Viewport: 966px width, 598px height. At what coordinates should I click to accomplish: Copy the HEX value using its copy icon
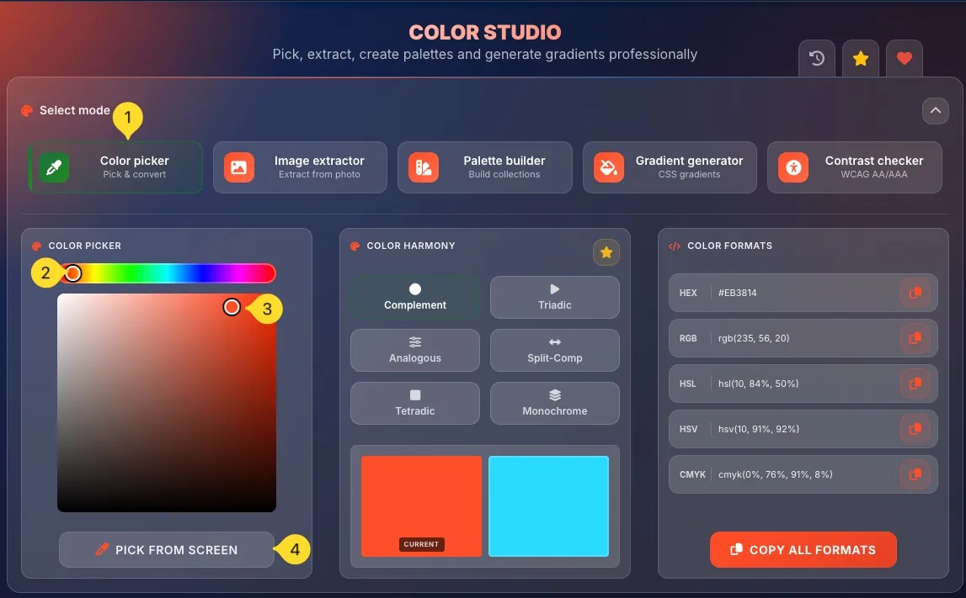[915, 293]
